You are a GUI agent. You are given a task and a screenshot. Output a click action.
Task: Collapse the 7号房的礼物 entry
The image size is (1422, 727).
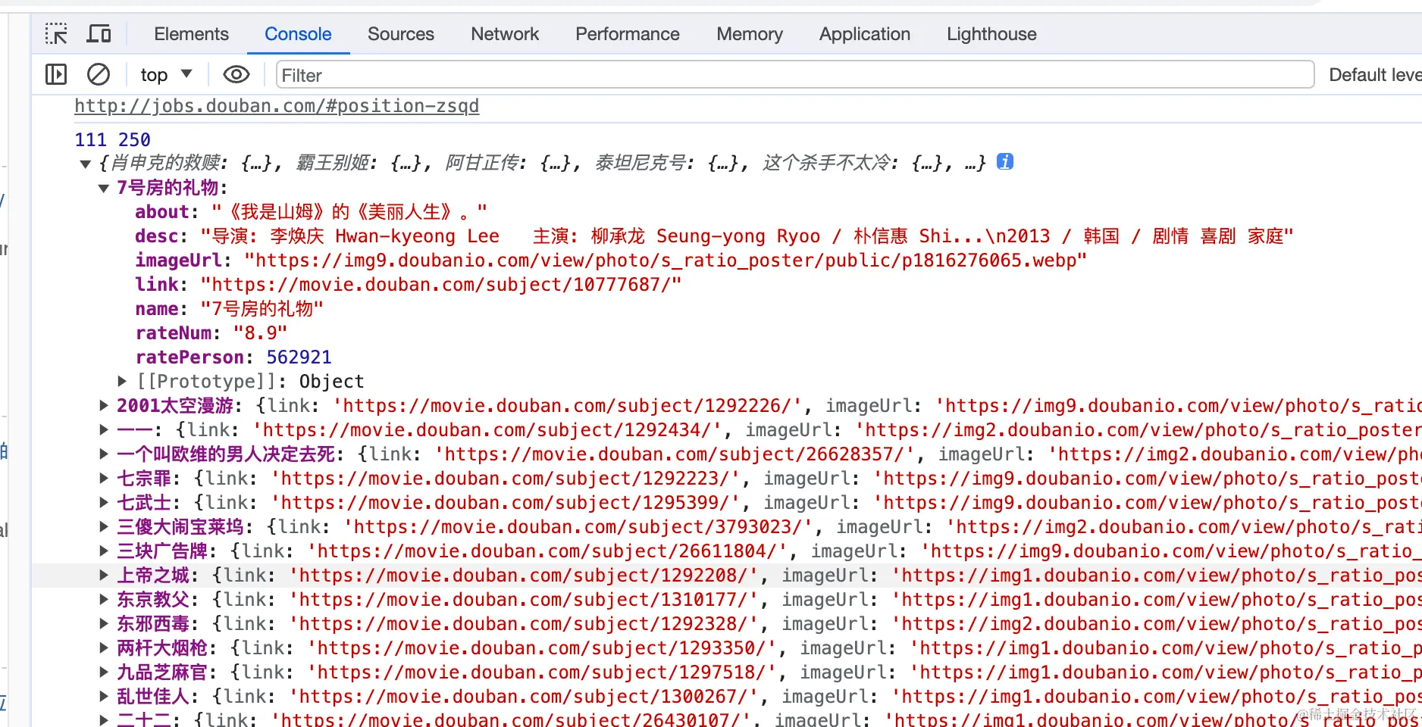104,188
